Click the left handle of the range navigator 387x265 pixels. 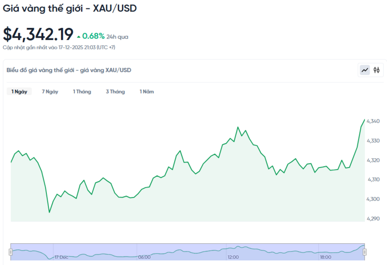click(10, 252)
